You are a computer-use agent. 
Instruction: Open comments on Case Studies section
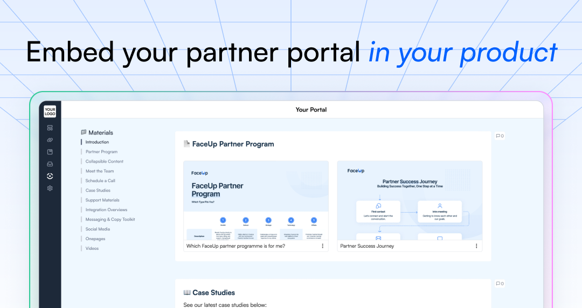click(x=500, y=284)
